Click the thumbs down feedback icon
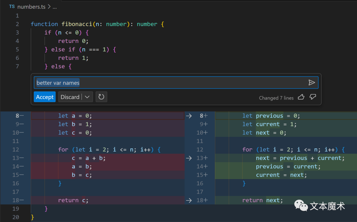This screenshot has width=357, height=222. (313, 97)
